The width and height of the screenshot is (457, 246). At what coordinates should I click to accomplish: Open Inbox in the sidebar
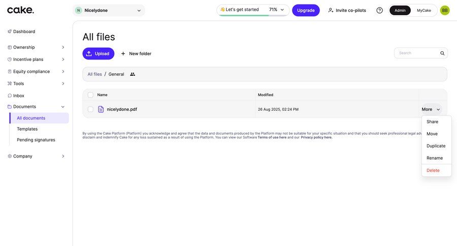18,96
